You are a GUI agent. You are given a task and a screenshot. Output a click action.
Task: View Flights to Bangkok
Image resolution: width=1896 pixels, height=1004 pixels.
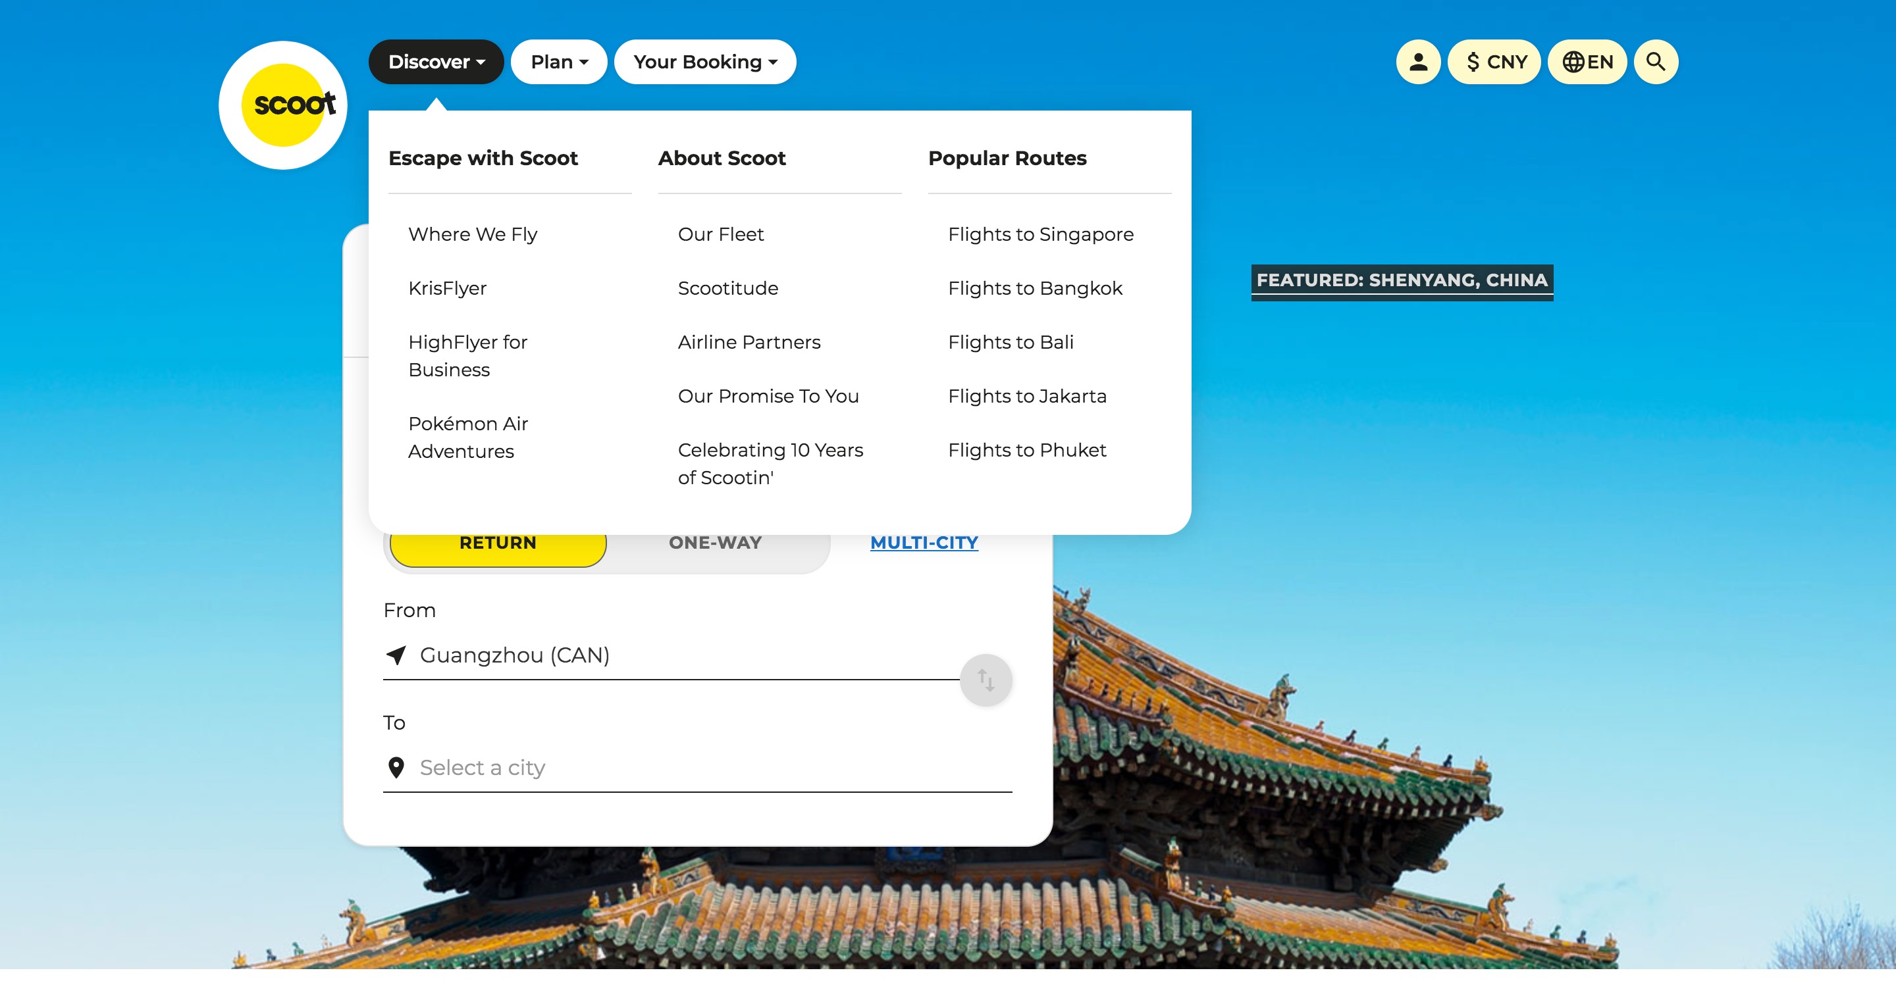[x=1035, y=288]
